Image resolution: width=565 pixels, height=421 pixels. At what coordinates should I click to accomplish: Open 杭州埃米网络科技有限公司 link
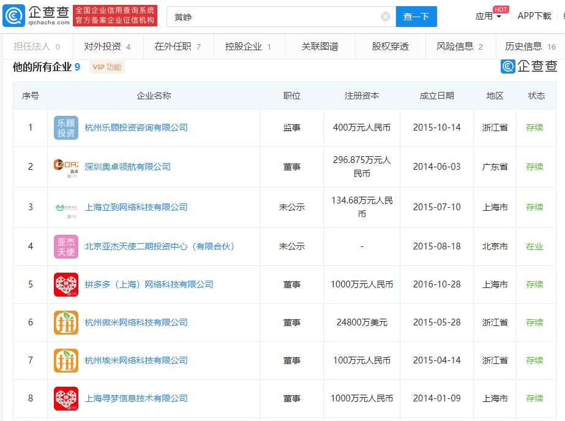click(137, 360)
